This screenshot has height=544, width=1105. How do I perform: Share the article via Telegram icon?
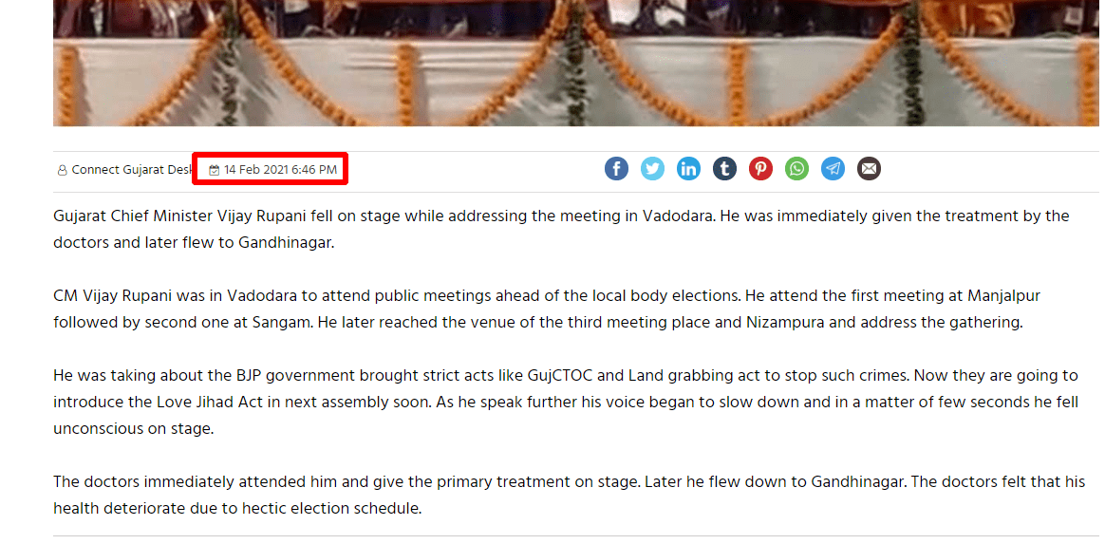point(833,169)
